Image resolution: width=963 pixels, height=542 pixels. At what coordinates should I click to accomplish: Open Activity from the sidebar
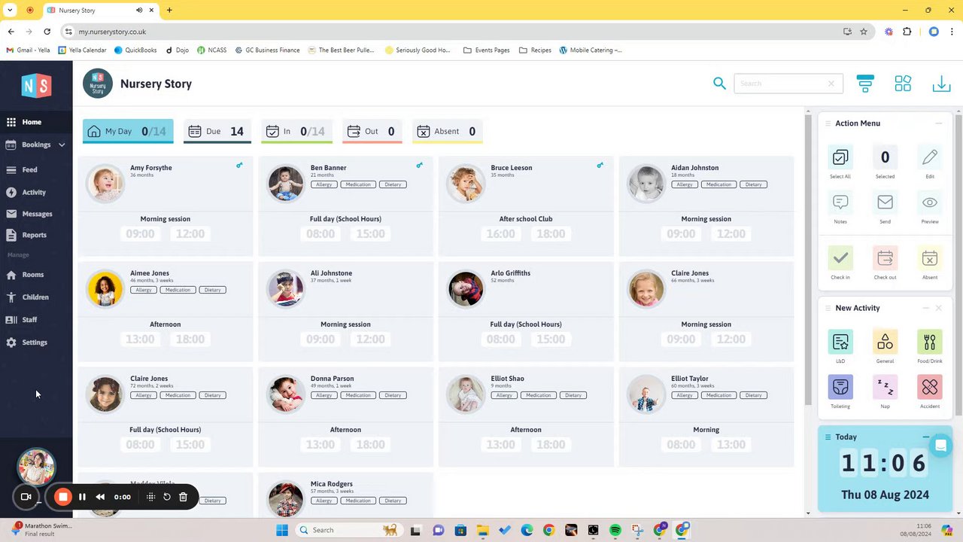(34, 192)
